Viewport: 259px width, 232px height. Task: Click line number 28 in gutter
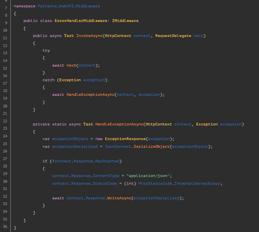(5, 166)
